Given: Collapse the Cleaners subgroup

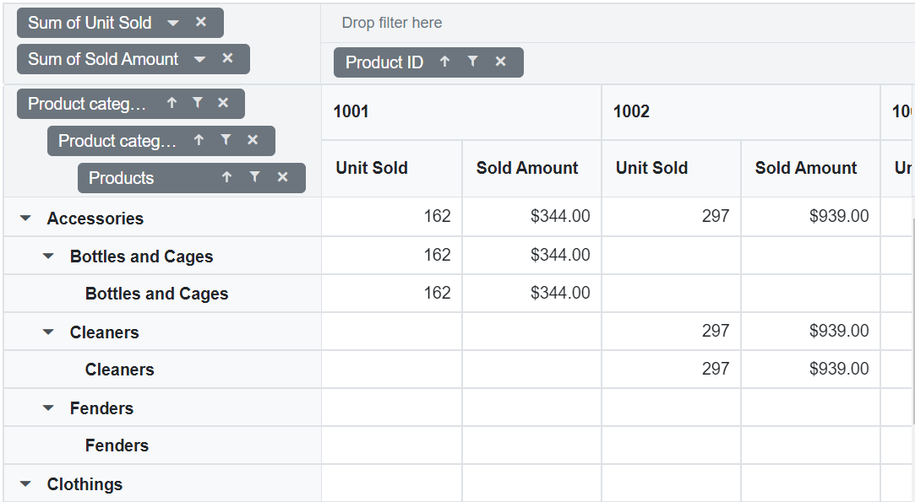Looking at the screenshot, I should click(49, 331).
